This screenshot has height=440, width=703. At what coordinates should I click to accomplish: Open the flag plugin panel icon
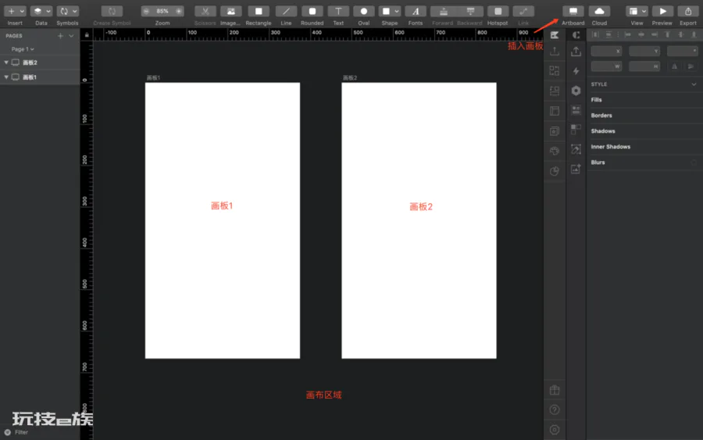pos(555,35)
